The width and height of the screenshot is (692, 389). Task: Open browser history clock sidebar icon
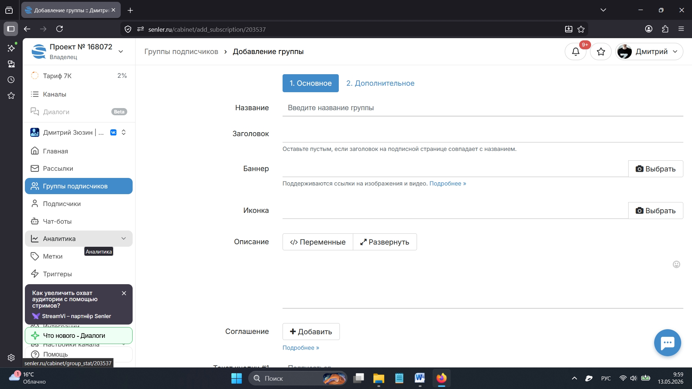(11, 80)
